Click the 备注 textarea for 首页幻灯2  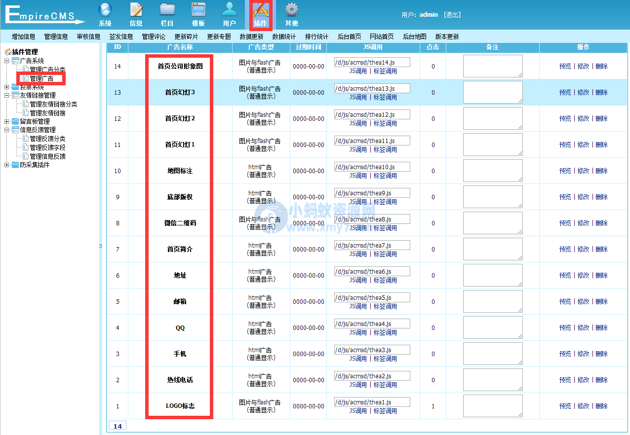492,118
